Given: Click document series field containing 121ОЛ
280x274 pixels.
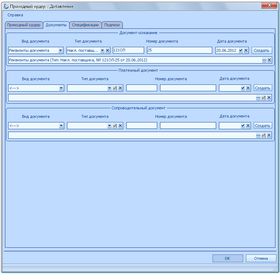Looking at the screenshot, I should tap(128, 50).
